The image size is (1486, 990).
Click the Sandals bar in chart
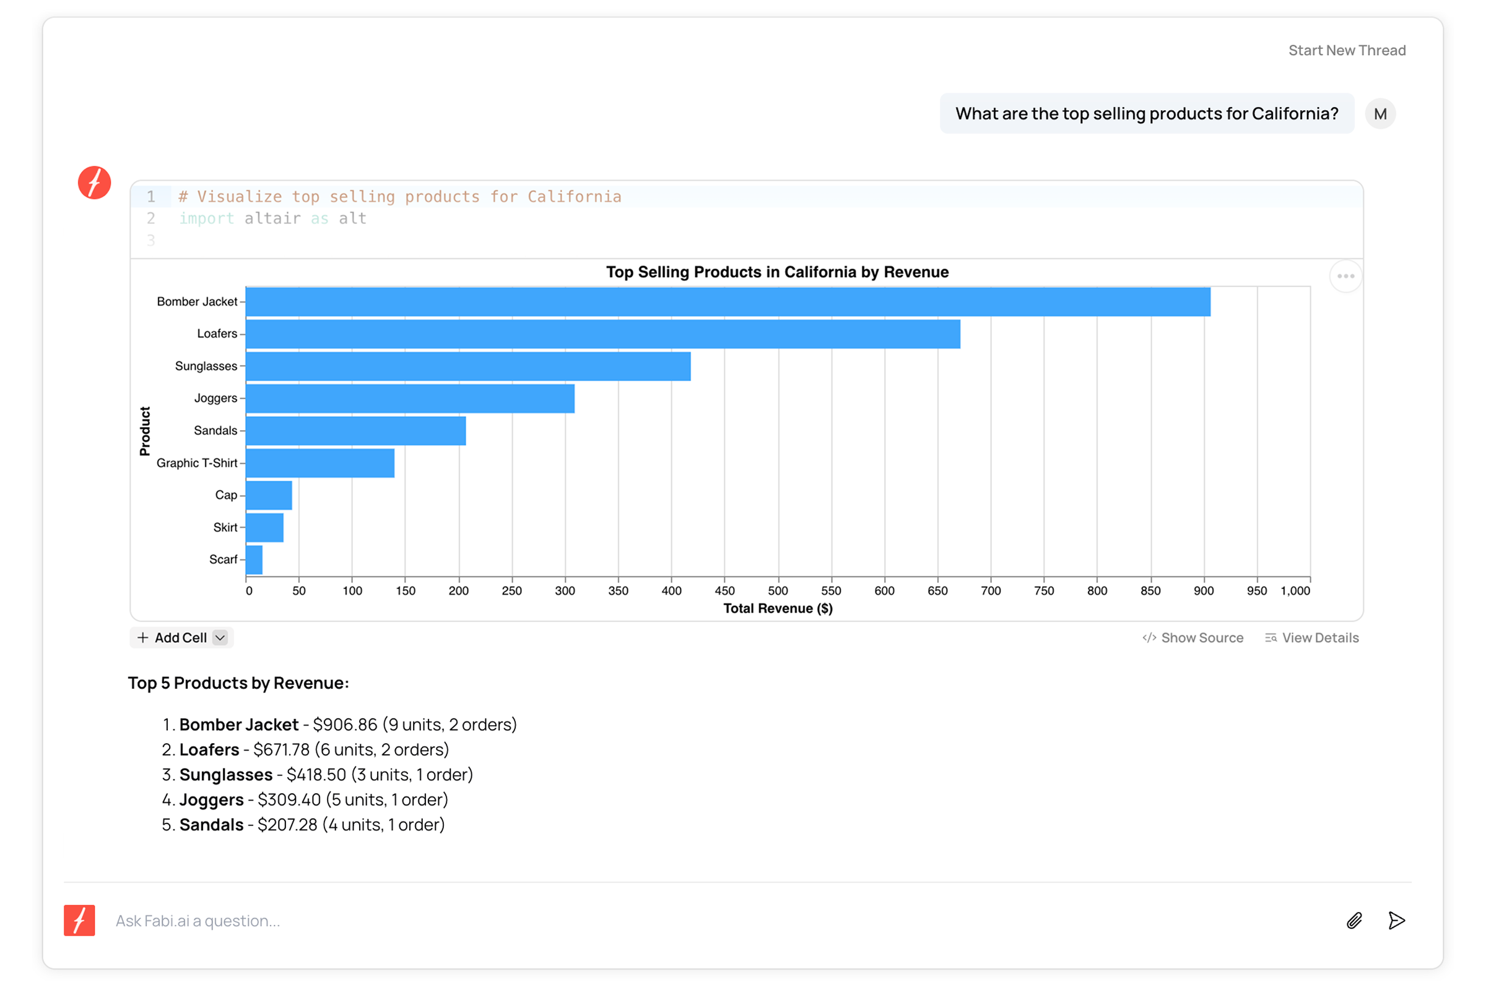[355, 431]
